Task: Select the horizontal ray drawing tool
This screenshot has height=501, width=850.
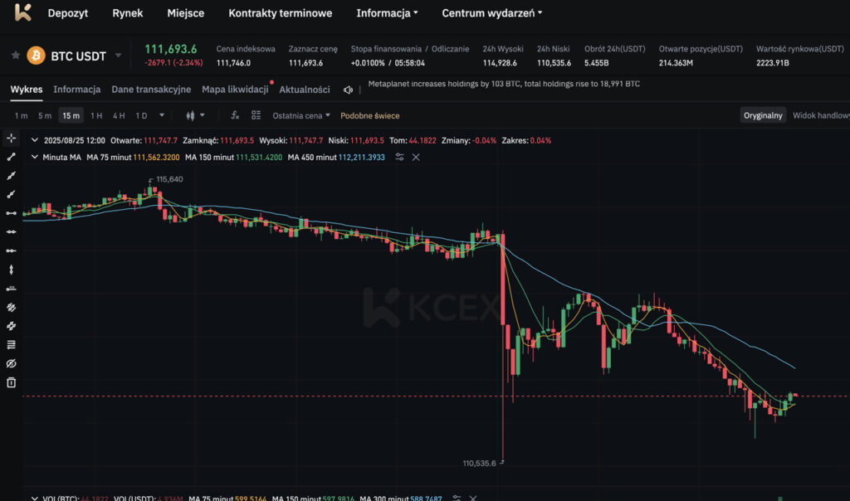Action: click(11, 250)
